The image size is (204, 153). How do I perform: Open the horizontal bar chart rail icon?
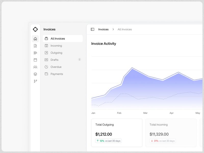(35, 53)
